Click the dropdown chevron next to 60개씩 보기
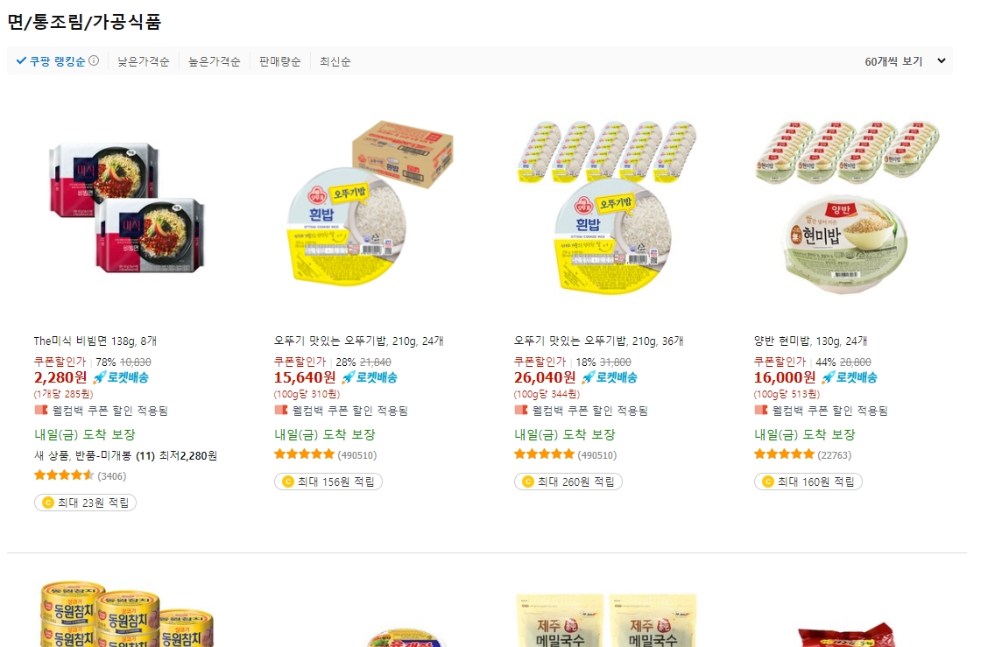The image size is (995, 647). [942, 61]
